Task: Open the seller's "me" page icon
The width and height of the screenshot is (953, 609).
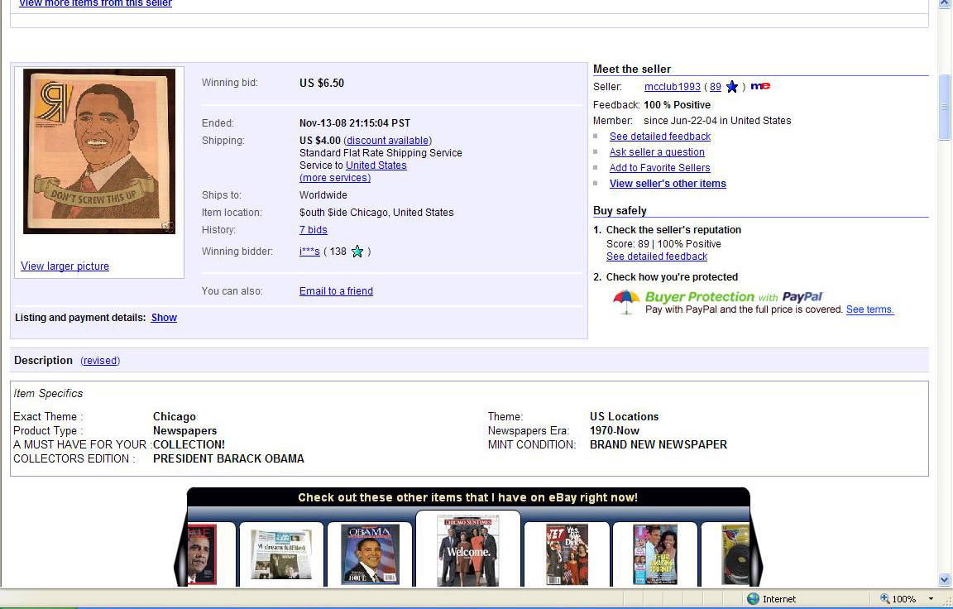Action: point(759,86)
